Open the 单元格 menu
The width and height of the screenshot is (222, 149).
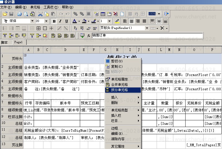[x=35, y=7]
